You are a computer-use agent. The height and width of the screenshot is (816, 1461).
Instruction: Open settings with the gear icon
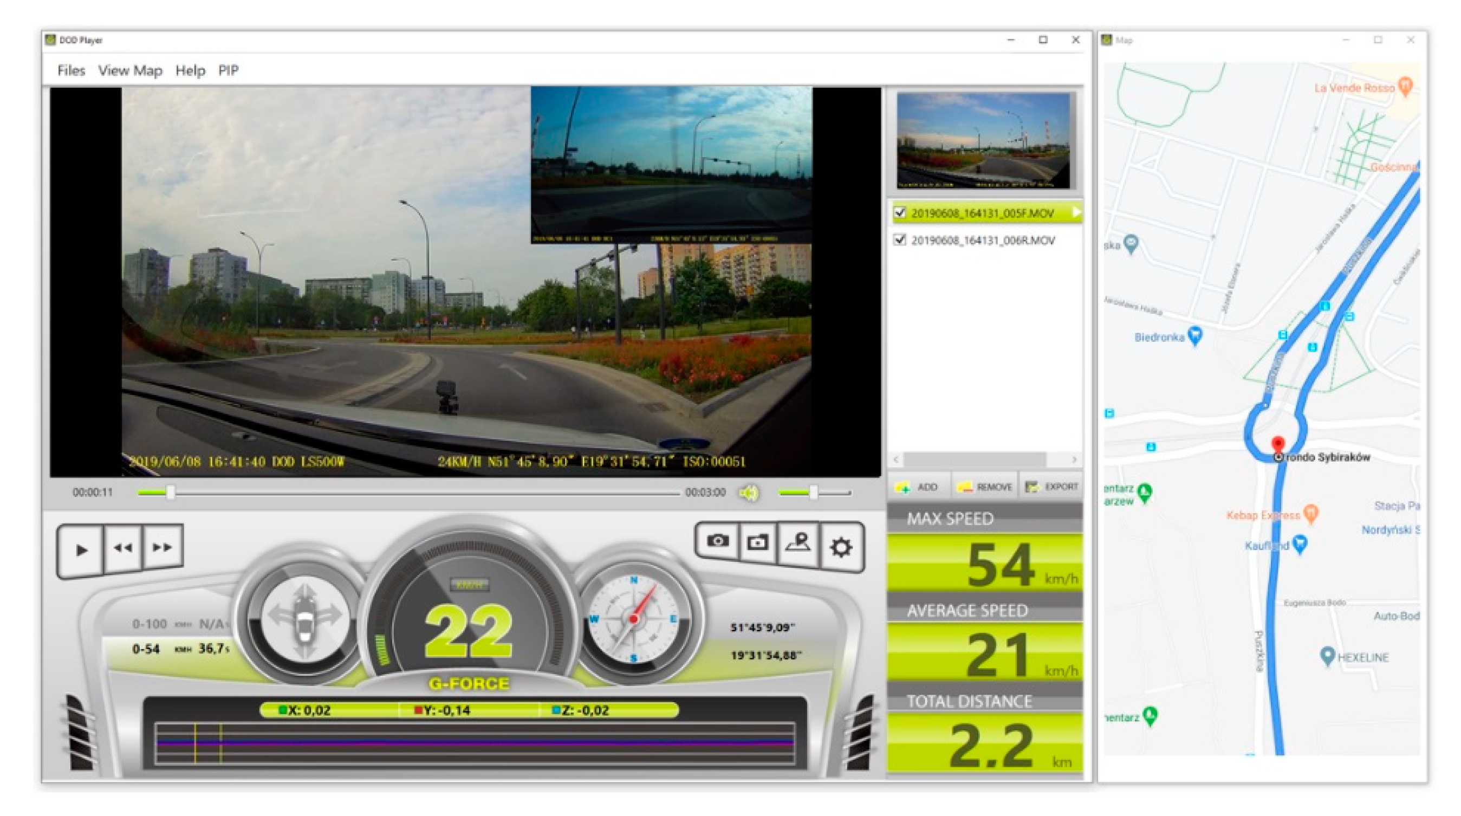841,548
